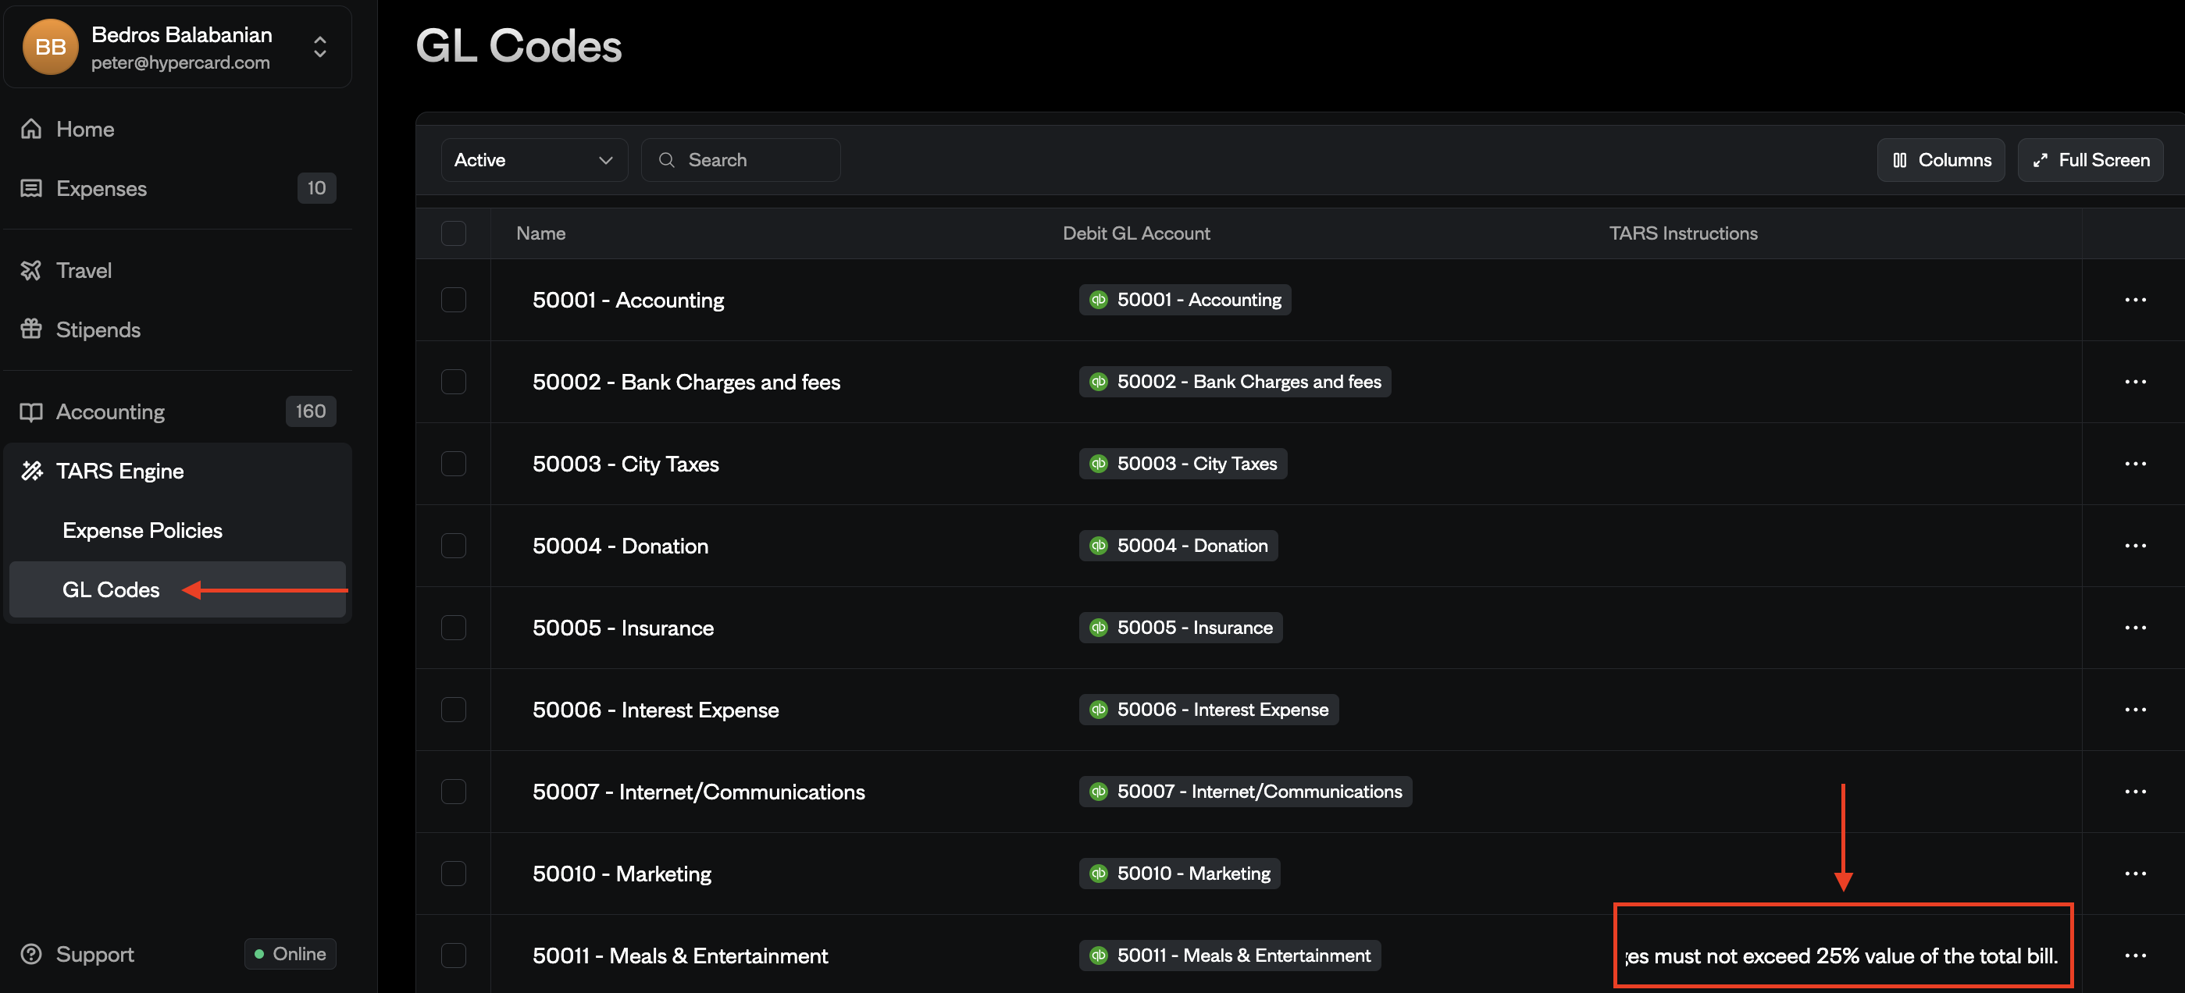Screen dimensions: 2185x993
Task: Open the Active status filter dropdown
Action: click(533, 160)
